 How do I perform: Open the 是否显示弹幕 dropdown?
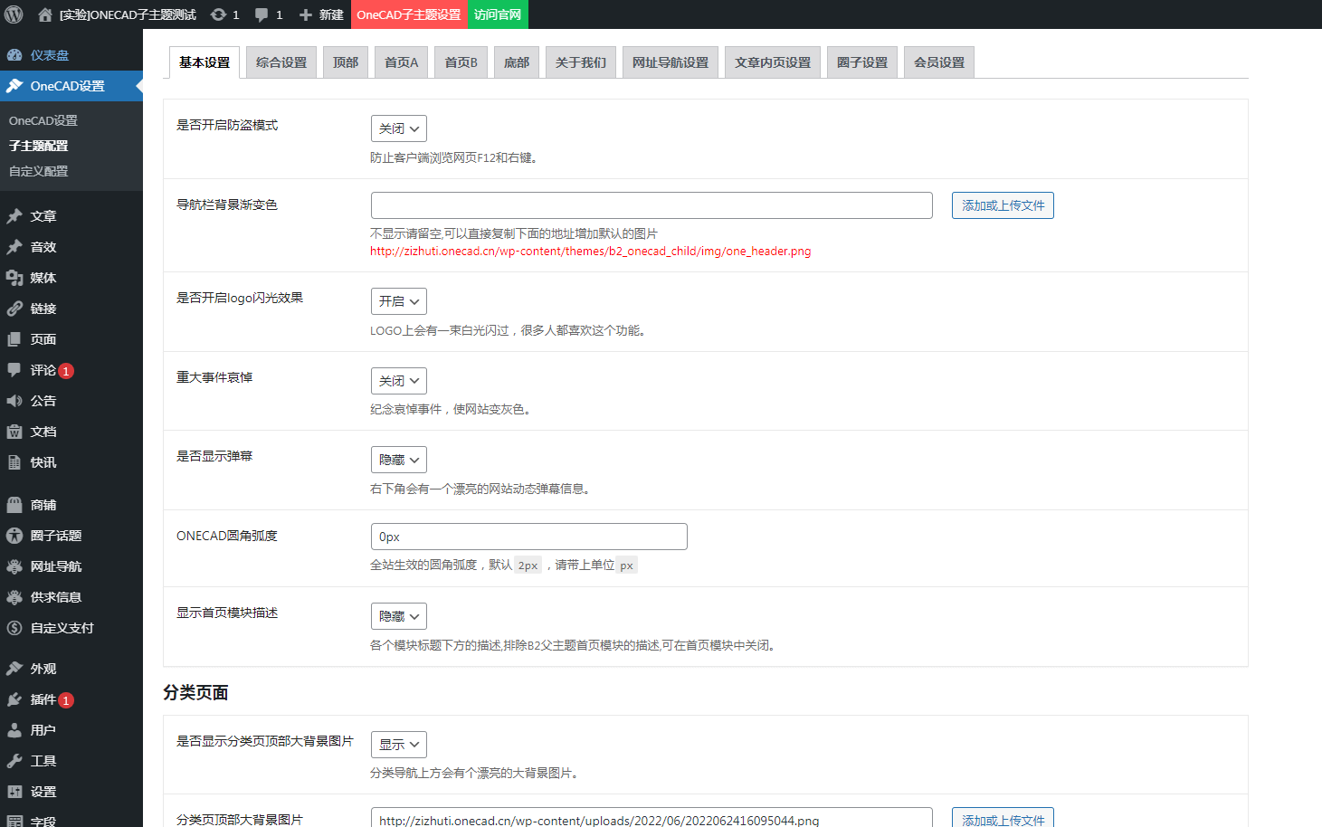(399, 460)
